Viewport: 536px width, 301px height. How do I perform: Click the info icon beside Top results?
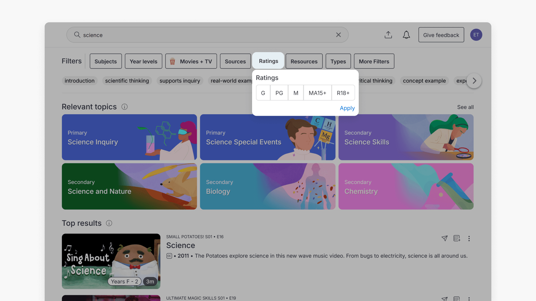[109, 223]
